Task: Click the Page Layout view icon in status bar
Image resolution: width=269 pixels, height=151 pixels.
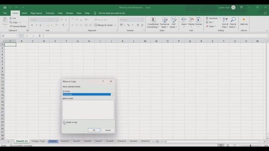Action: (x=228, y=146)
